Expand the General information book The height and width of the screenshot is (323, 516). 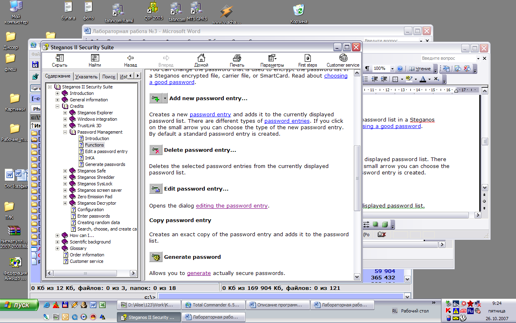57,100
